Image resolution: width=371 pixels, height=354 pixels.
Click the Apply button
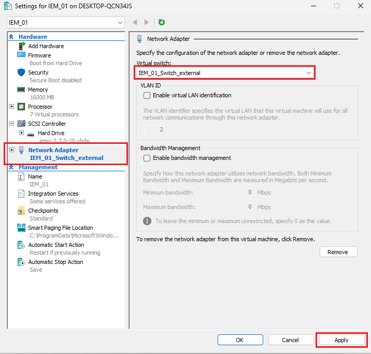coord(341,340)
